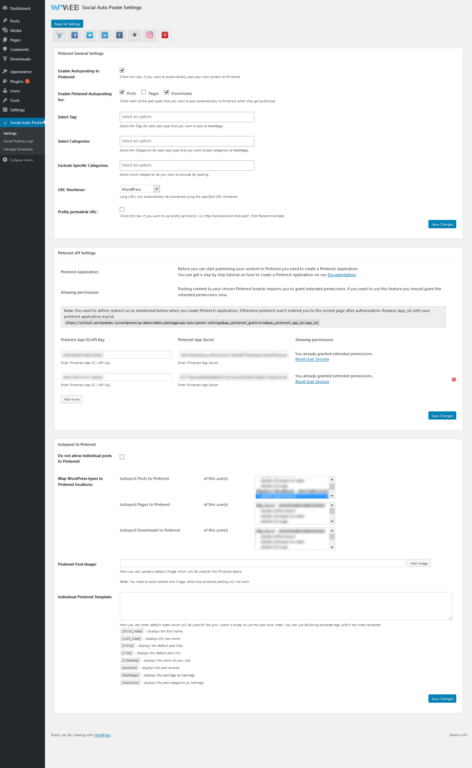The width and height of the screenshot is (472, 768).
Task: Open the Instagram settings tab icon
Action: pyautogui.click(x=150, y=35)
